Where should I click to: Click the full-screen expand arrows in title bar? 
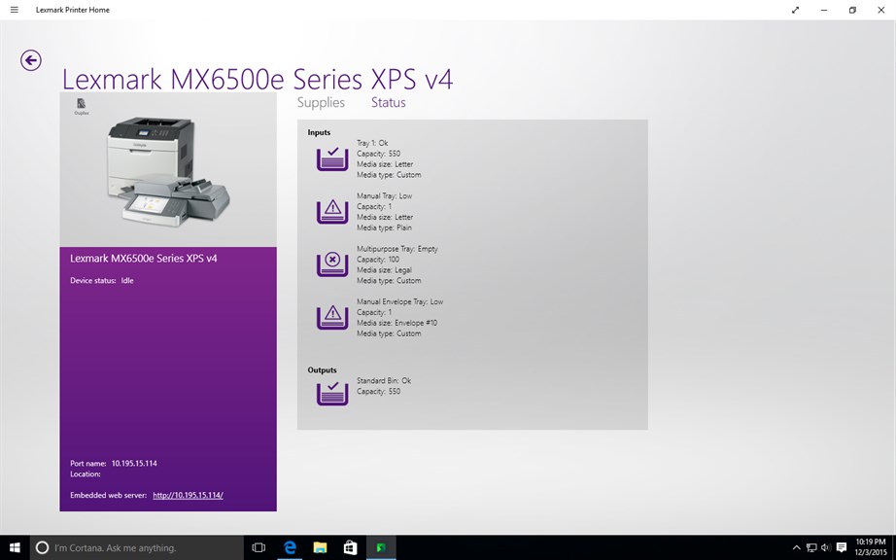(x=796, y=10)
